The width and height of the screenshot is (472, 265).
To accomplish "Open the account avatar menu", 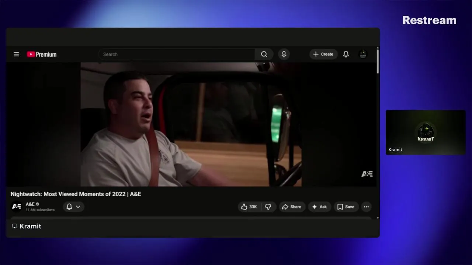I will click(363, 54).
